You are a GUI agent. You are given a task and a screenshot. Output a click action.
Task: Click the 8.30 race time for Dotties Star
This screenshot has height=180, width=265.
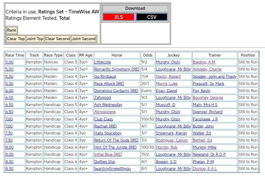point(9,162)
